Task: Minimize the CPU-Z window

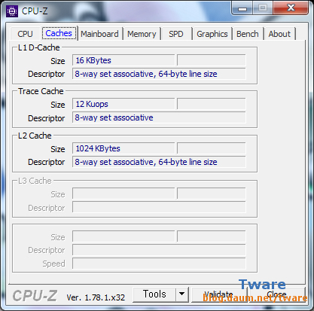Action: [242, 8]
